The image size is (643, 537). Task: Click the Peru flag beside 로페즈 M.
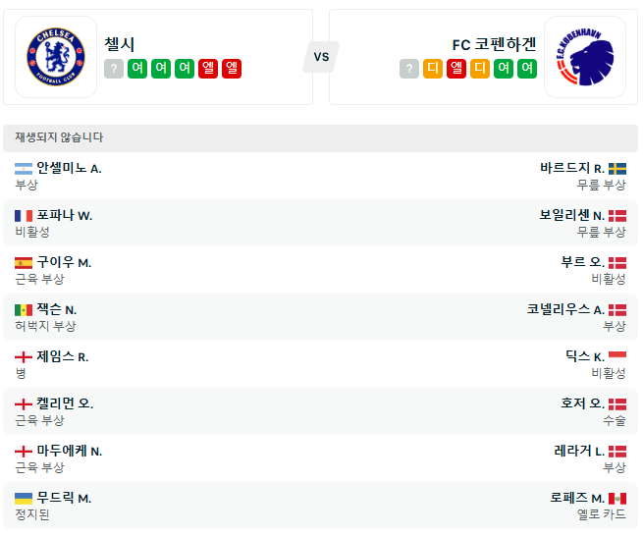pos(617,498)
